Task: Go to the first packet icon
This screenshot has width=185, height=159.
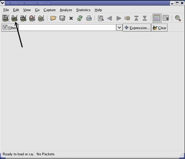Action: pyautogui.click(x=136, y=18)
